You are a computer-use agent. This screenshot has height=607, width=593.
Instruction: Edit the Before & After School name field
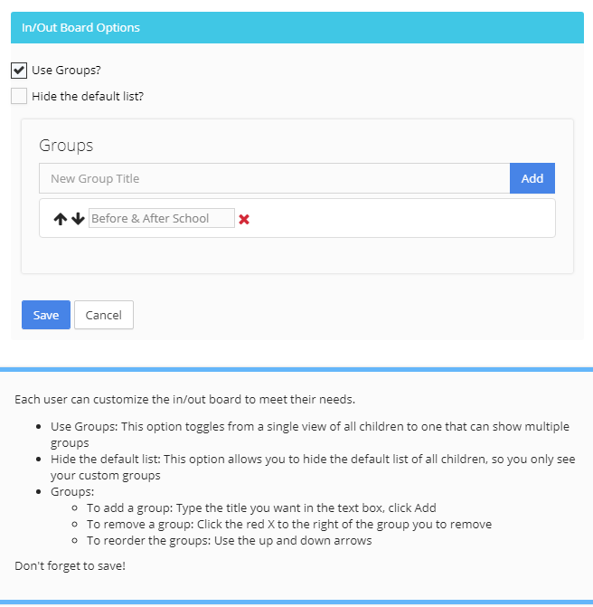coord(161,218)
